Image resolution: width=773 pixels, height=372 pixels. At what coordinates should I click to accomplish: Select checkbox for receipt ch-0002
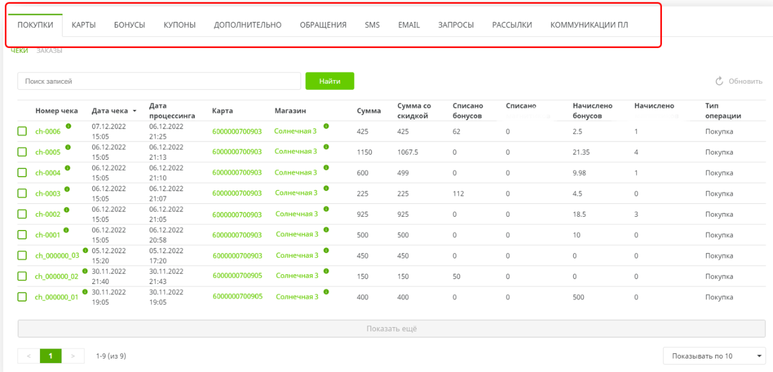click(x=22, y=214)
